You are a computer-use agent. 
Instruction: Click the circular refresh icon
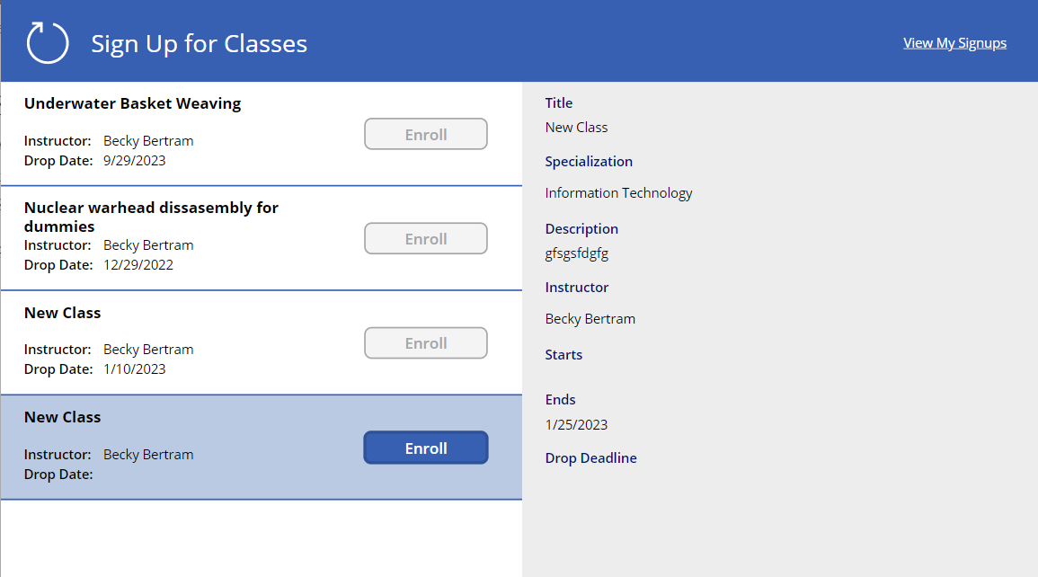pyautogui.click(x=48, y=42)
